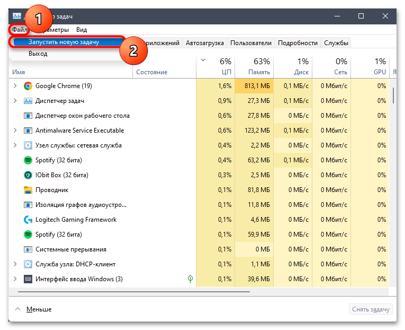Maximize the Task Manager window
The height and width of the screenshot is (330, 405).
pyautogui.click(x=361, y=16)
